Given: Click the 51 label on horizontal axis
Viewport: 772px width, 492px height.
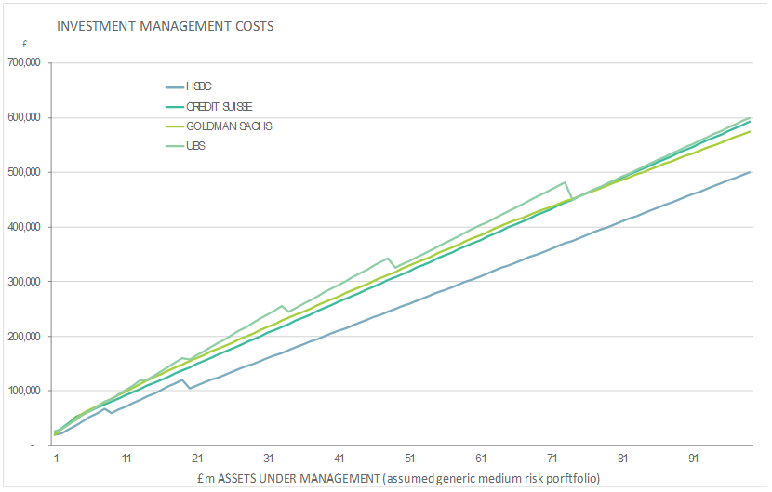Looking at the screenshot, I should click(x=410, y=459).
